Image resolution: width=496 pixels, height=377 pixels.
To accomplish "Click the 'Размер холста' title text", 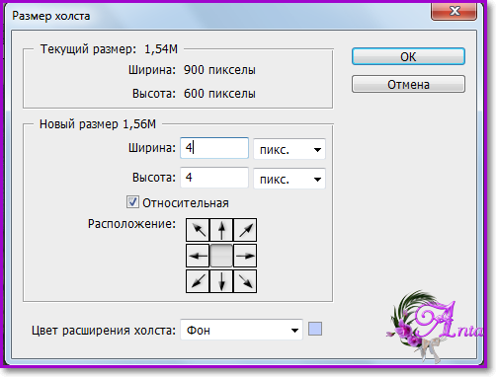I will click(x=51, y=16).
